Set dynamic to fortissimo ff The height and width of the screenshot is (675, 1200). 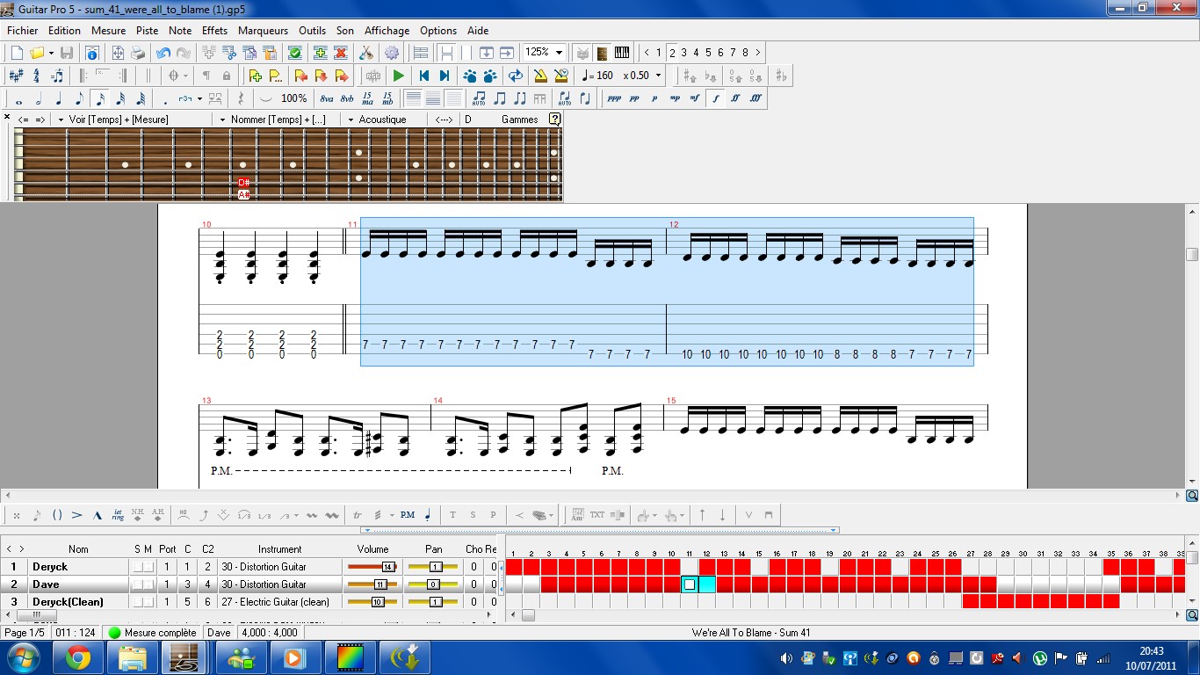pyautogui.click(x=735, y=98)
